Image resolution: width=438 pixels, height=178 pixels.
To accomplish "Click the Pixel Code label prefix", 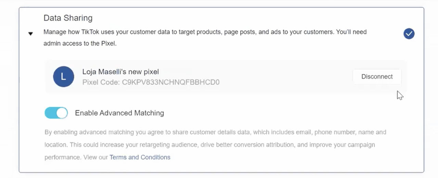I will tap(101, 82).
